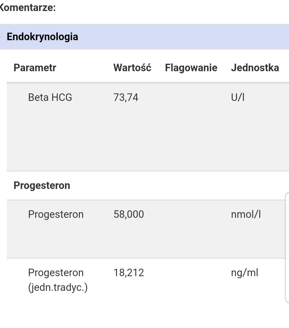Click the U/l unit cell
Viewport: 289px width, 328px height.
(x=238, y=97)
